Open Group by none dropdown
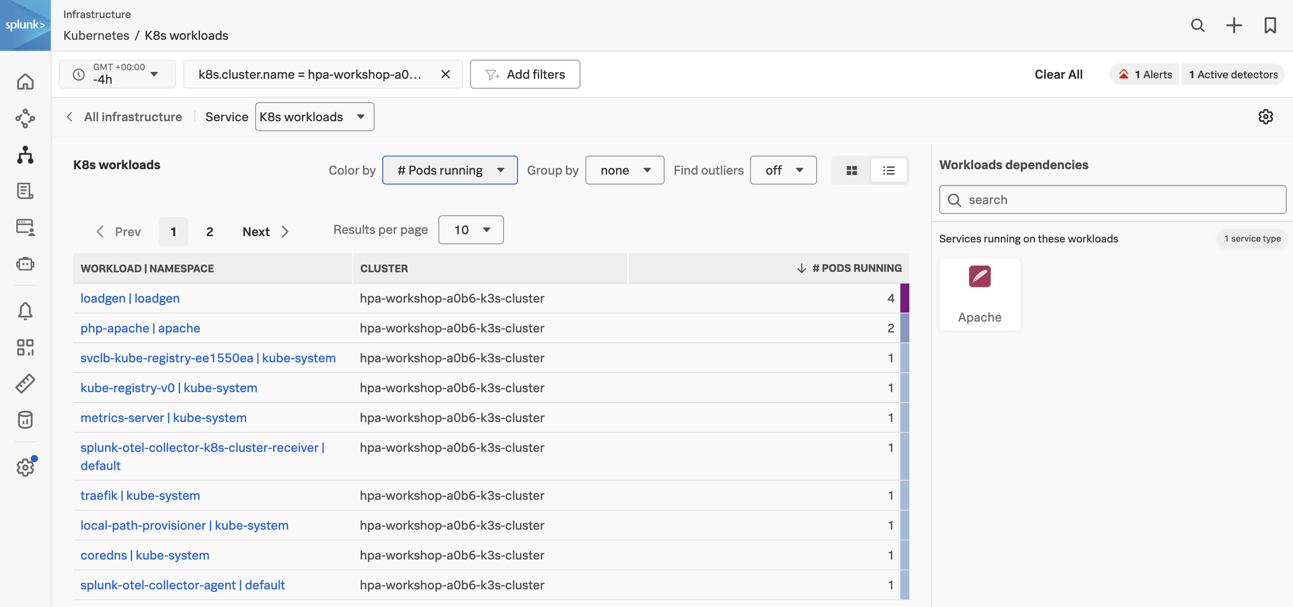Image resolution: width=1293 pixels, height=607 pixels. point(624,171)
